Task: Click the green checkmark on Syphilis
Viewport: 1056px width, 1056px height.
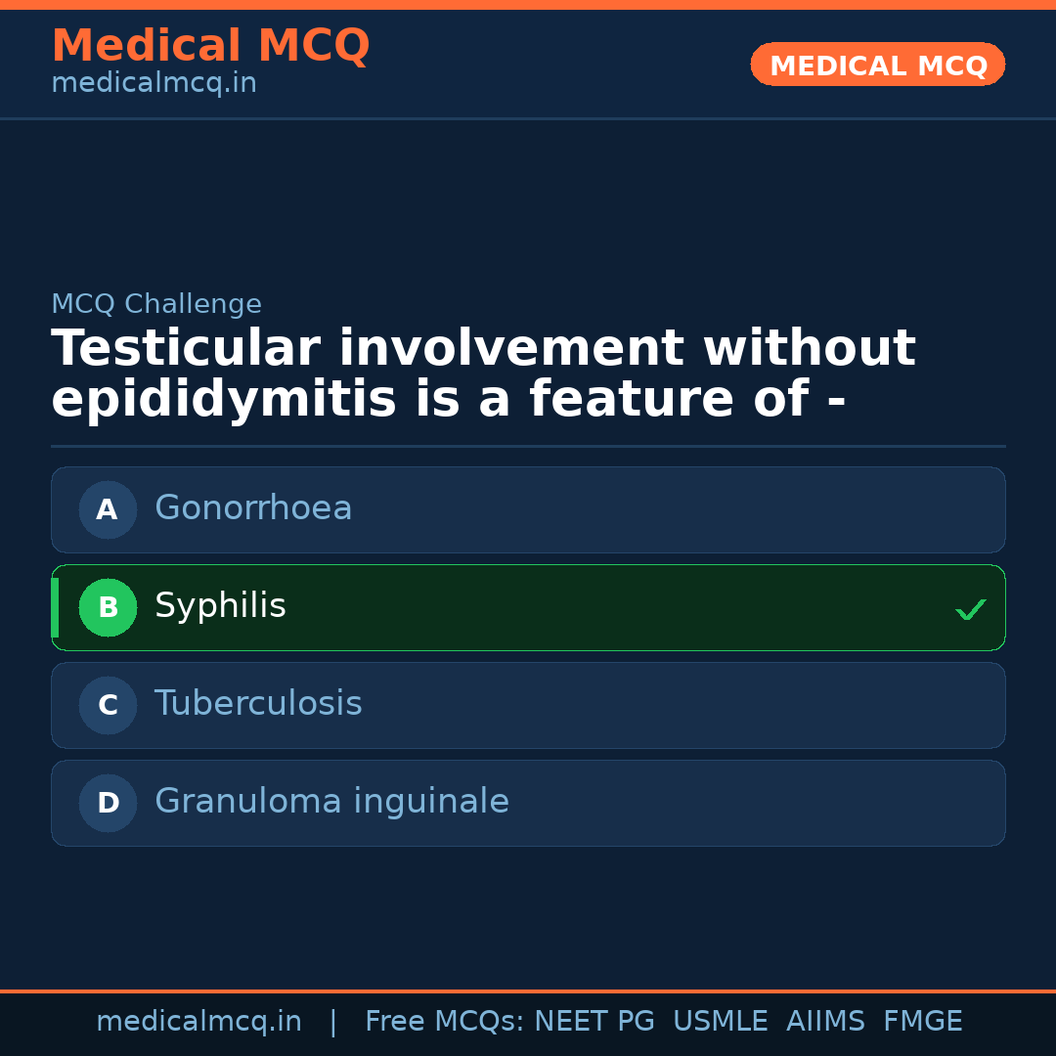Action: click(970, 609)
